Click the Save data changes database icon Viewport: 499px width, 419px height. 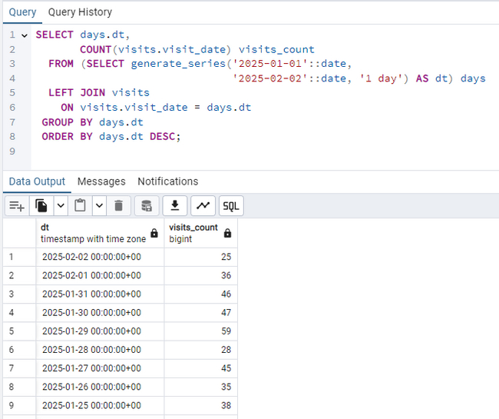coord(147,206)
